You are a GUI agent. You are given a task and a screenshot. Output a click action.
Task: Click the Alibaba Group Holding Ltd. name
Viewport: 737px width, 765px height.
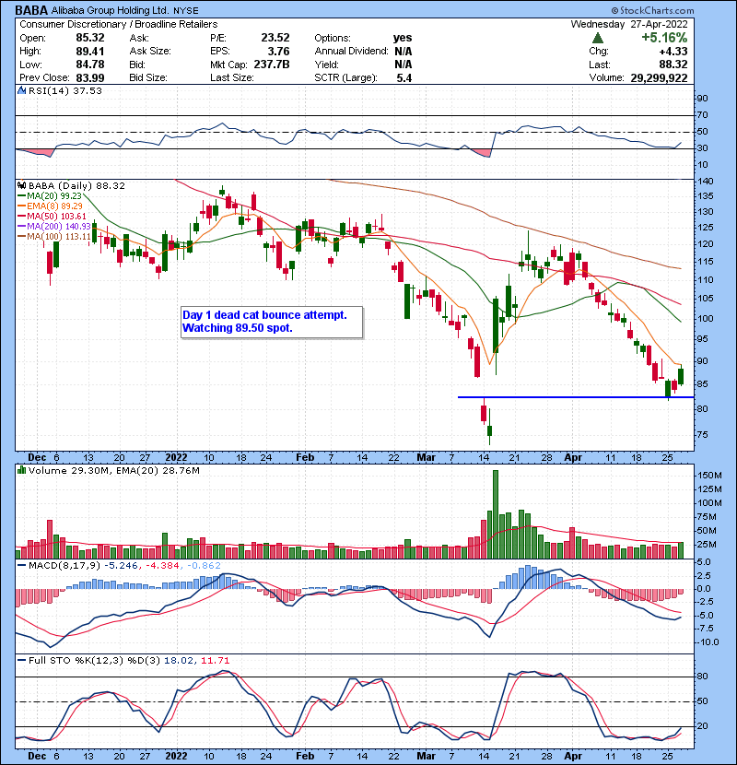[x=111, y=10]
